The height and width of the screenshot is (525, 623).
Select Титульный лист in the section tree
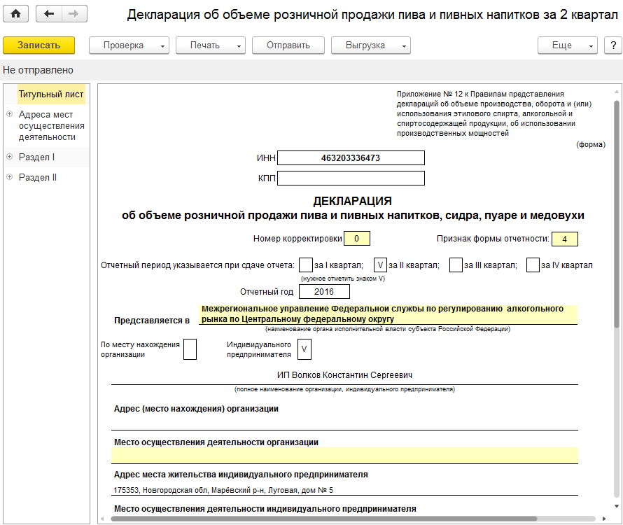(51, 94)
